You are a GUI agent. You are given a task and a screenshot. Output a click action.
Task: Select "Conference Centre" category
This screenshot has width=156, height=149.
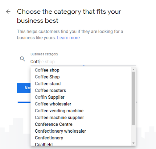[81, 124]
